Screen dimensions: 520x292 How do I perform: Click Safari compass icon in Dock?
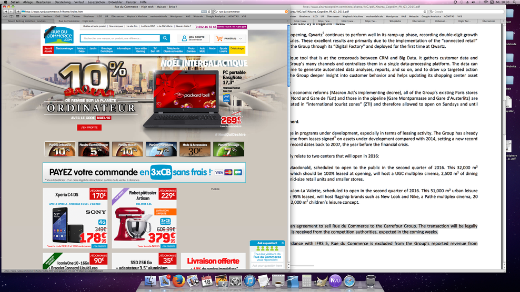pyautogui.click(x=349, y=281)
